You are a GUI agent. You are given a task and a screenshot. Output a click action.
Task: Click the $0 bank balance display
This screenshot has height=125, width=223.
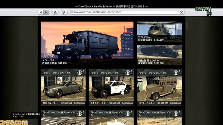click(209, 14)
